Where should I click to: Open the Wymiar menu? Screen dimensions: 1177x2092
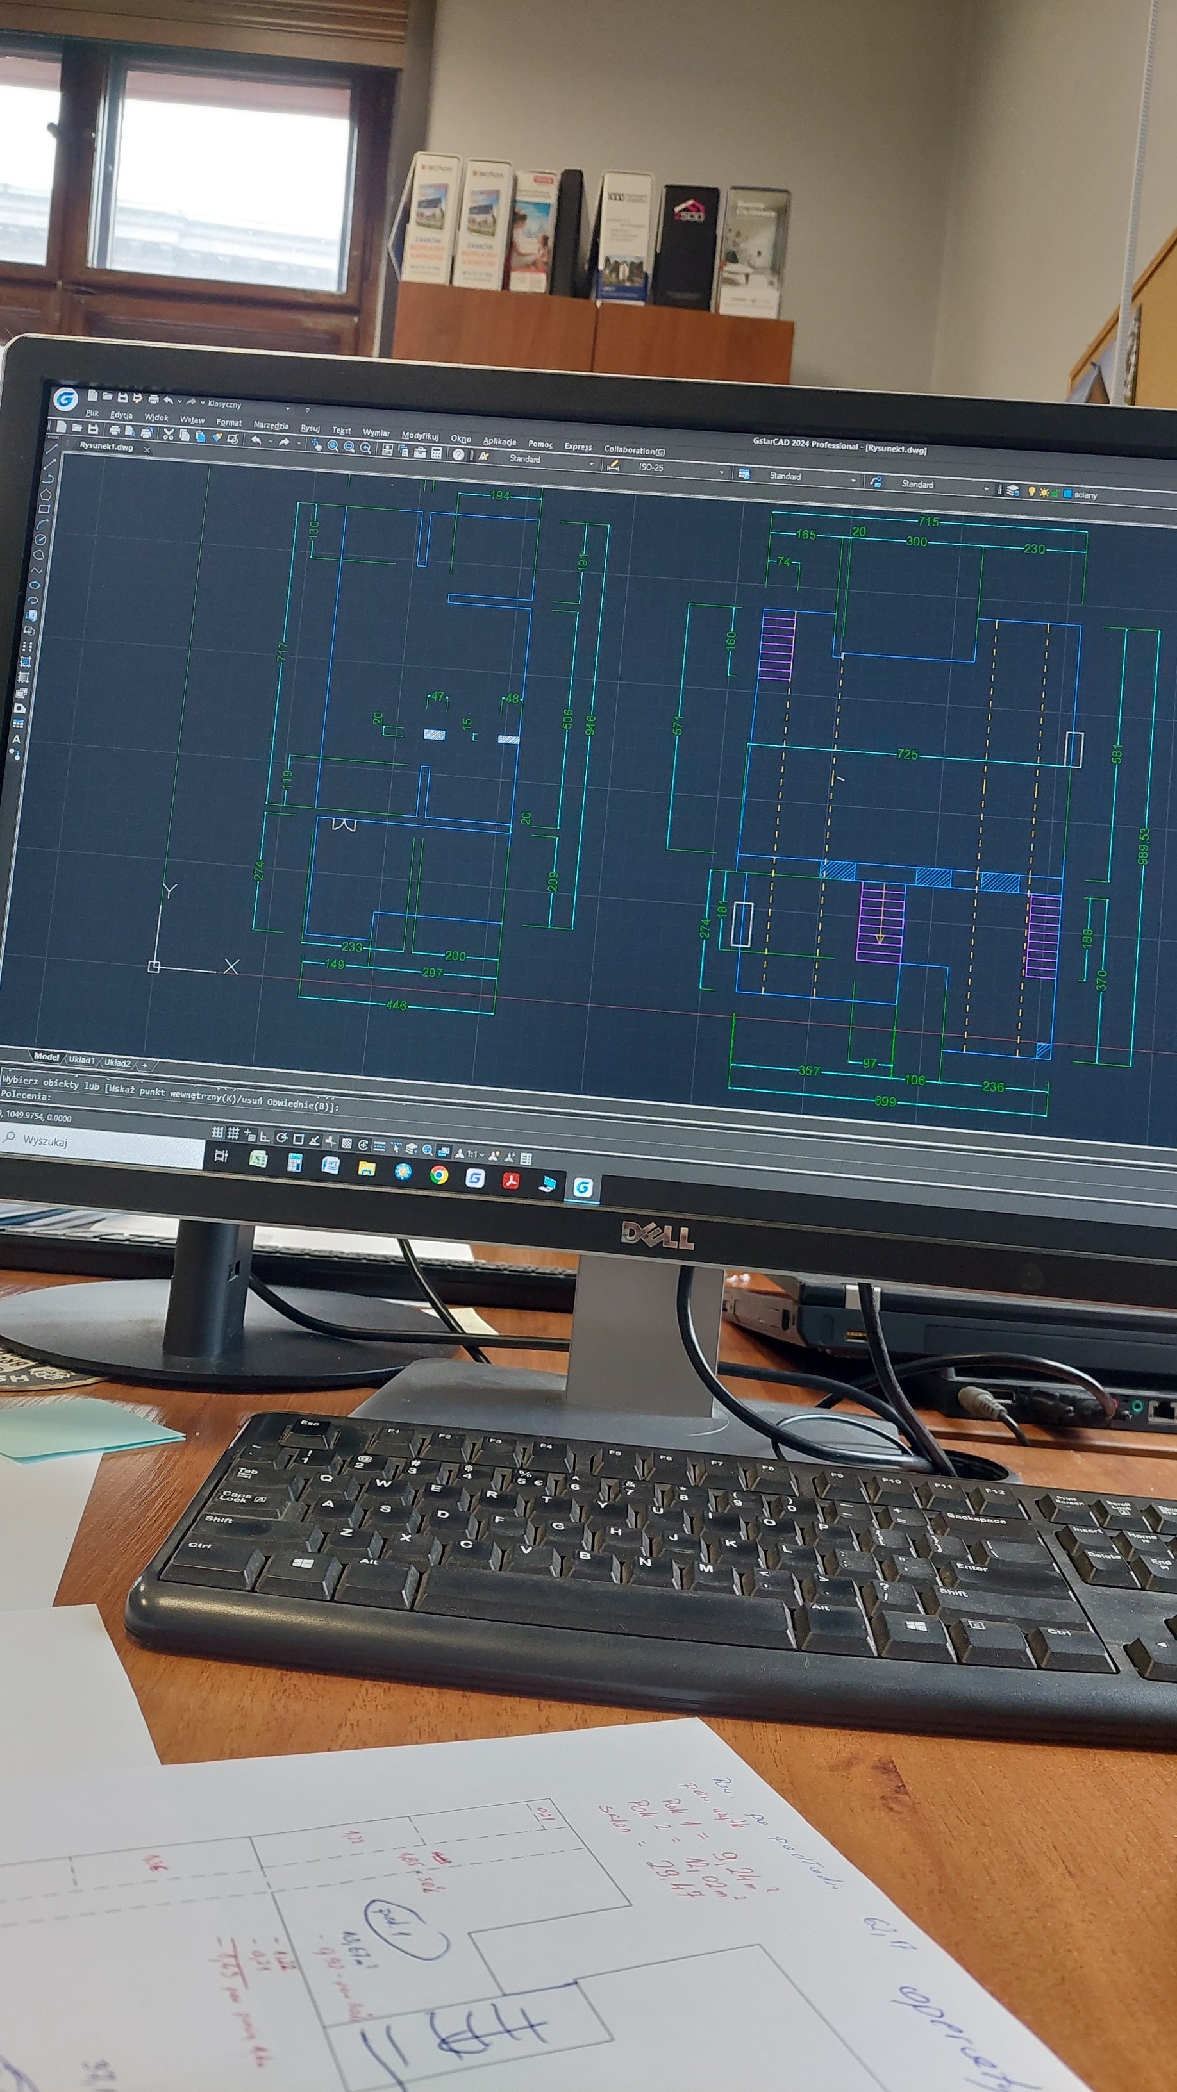[376, 433]
